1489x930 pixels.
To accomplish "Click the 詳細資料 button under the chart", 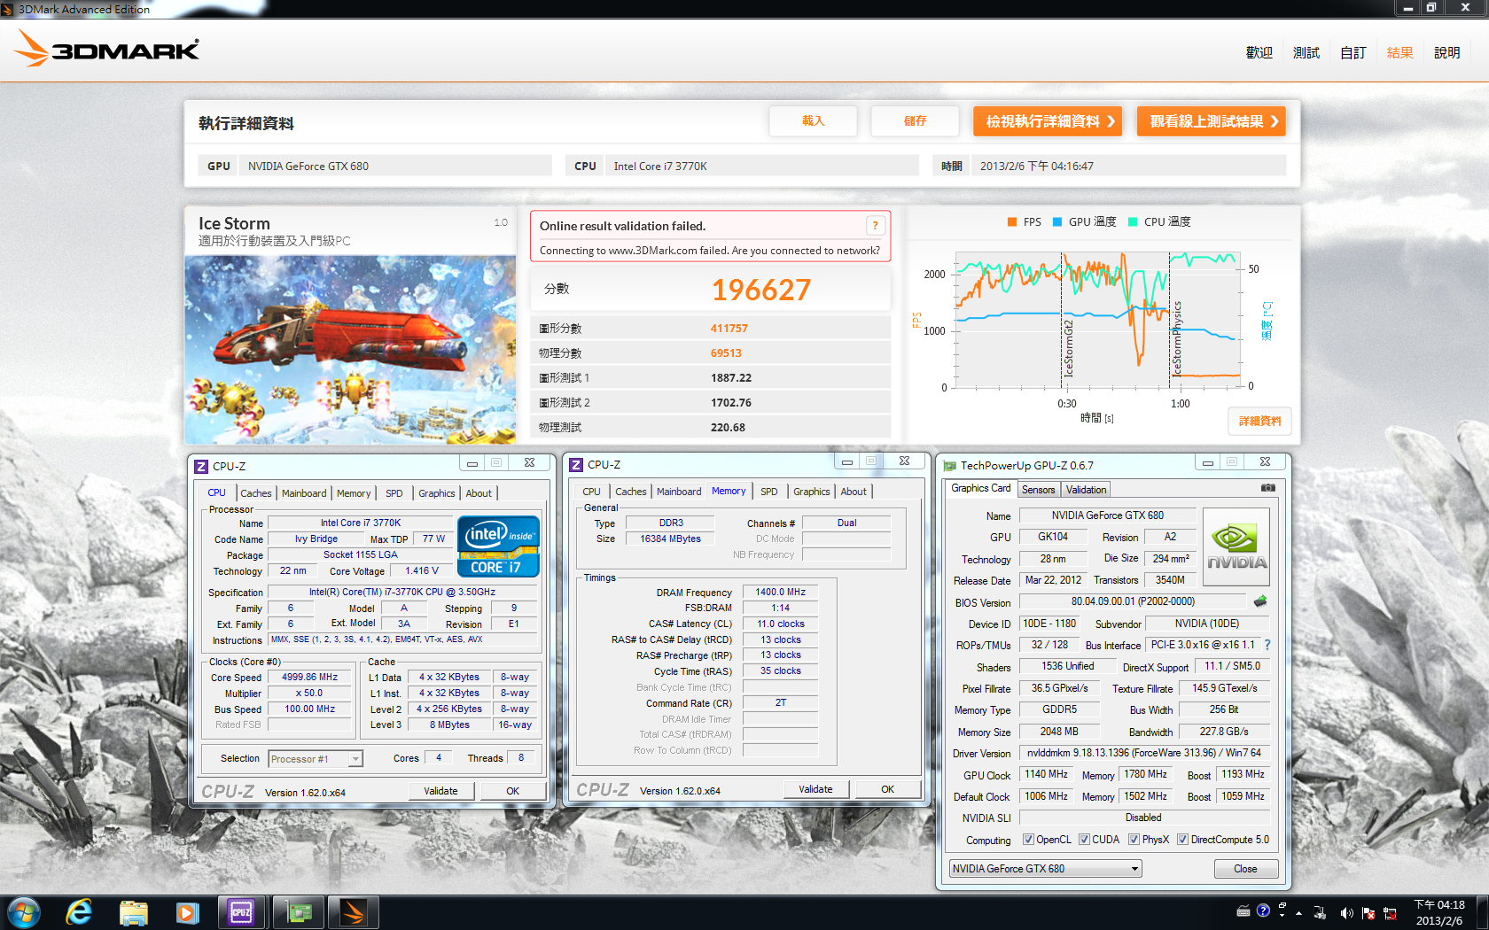I will coord(1259,421).
